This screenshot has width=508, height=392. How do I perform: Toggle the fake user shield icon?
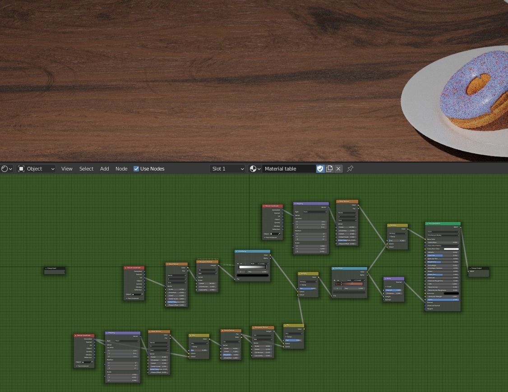click(x=320, y=169)
